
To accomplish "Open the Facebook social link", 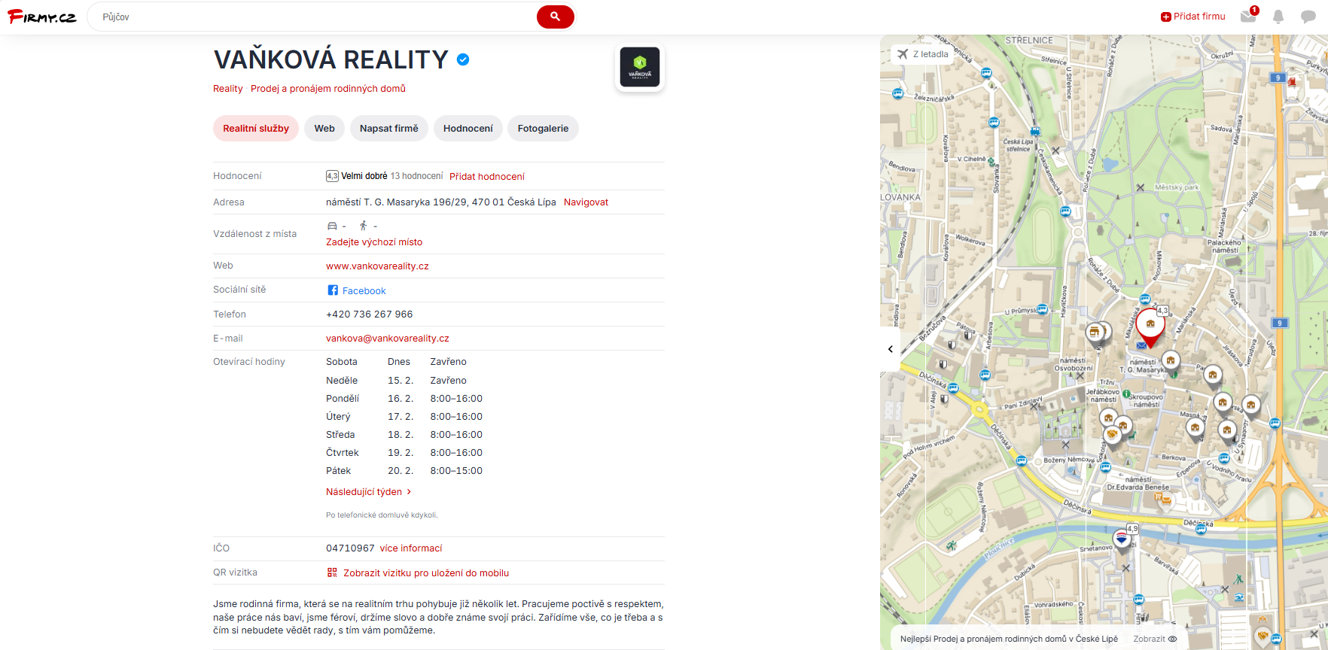I will [x=364, y=291].
